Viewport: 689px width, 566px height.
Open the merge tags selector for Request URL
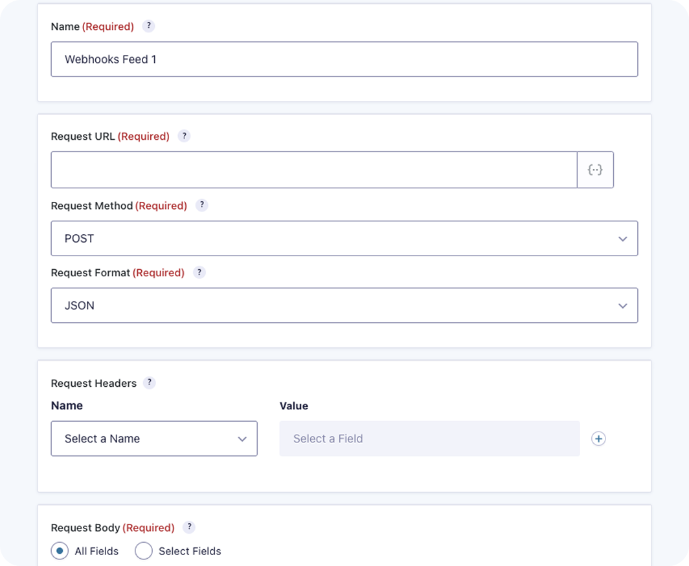(595, 170)
